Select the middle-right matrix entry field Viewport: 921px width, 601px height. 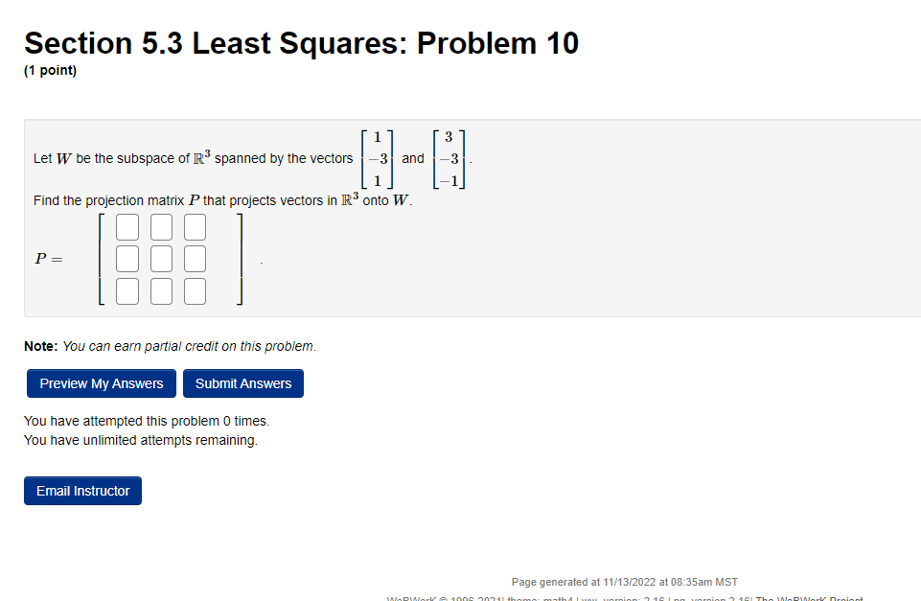[x=195, y=258]
